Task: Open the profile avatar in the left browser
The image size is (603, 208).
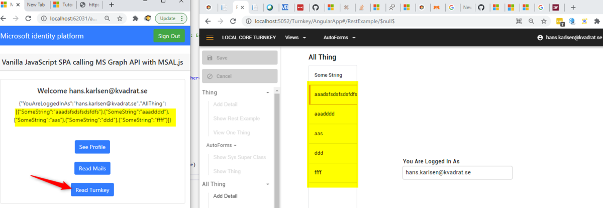Action: 148,18
